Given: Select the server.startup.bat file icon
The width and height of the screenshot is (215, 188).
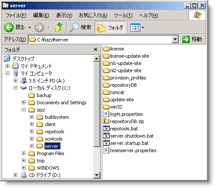Looking at the screenshot, I should pos(106,143).
